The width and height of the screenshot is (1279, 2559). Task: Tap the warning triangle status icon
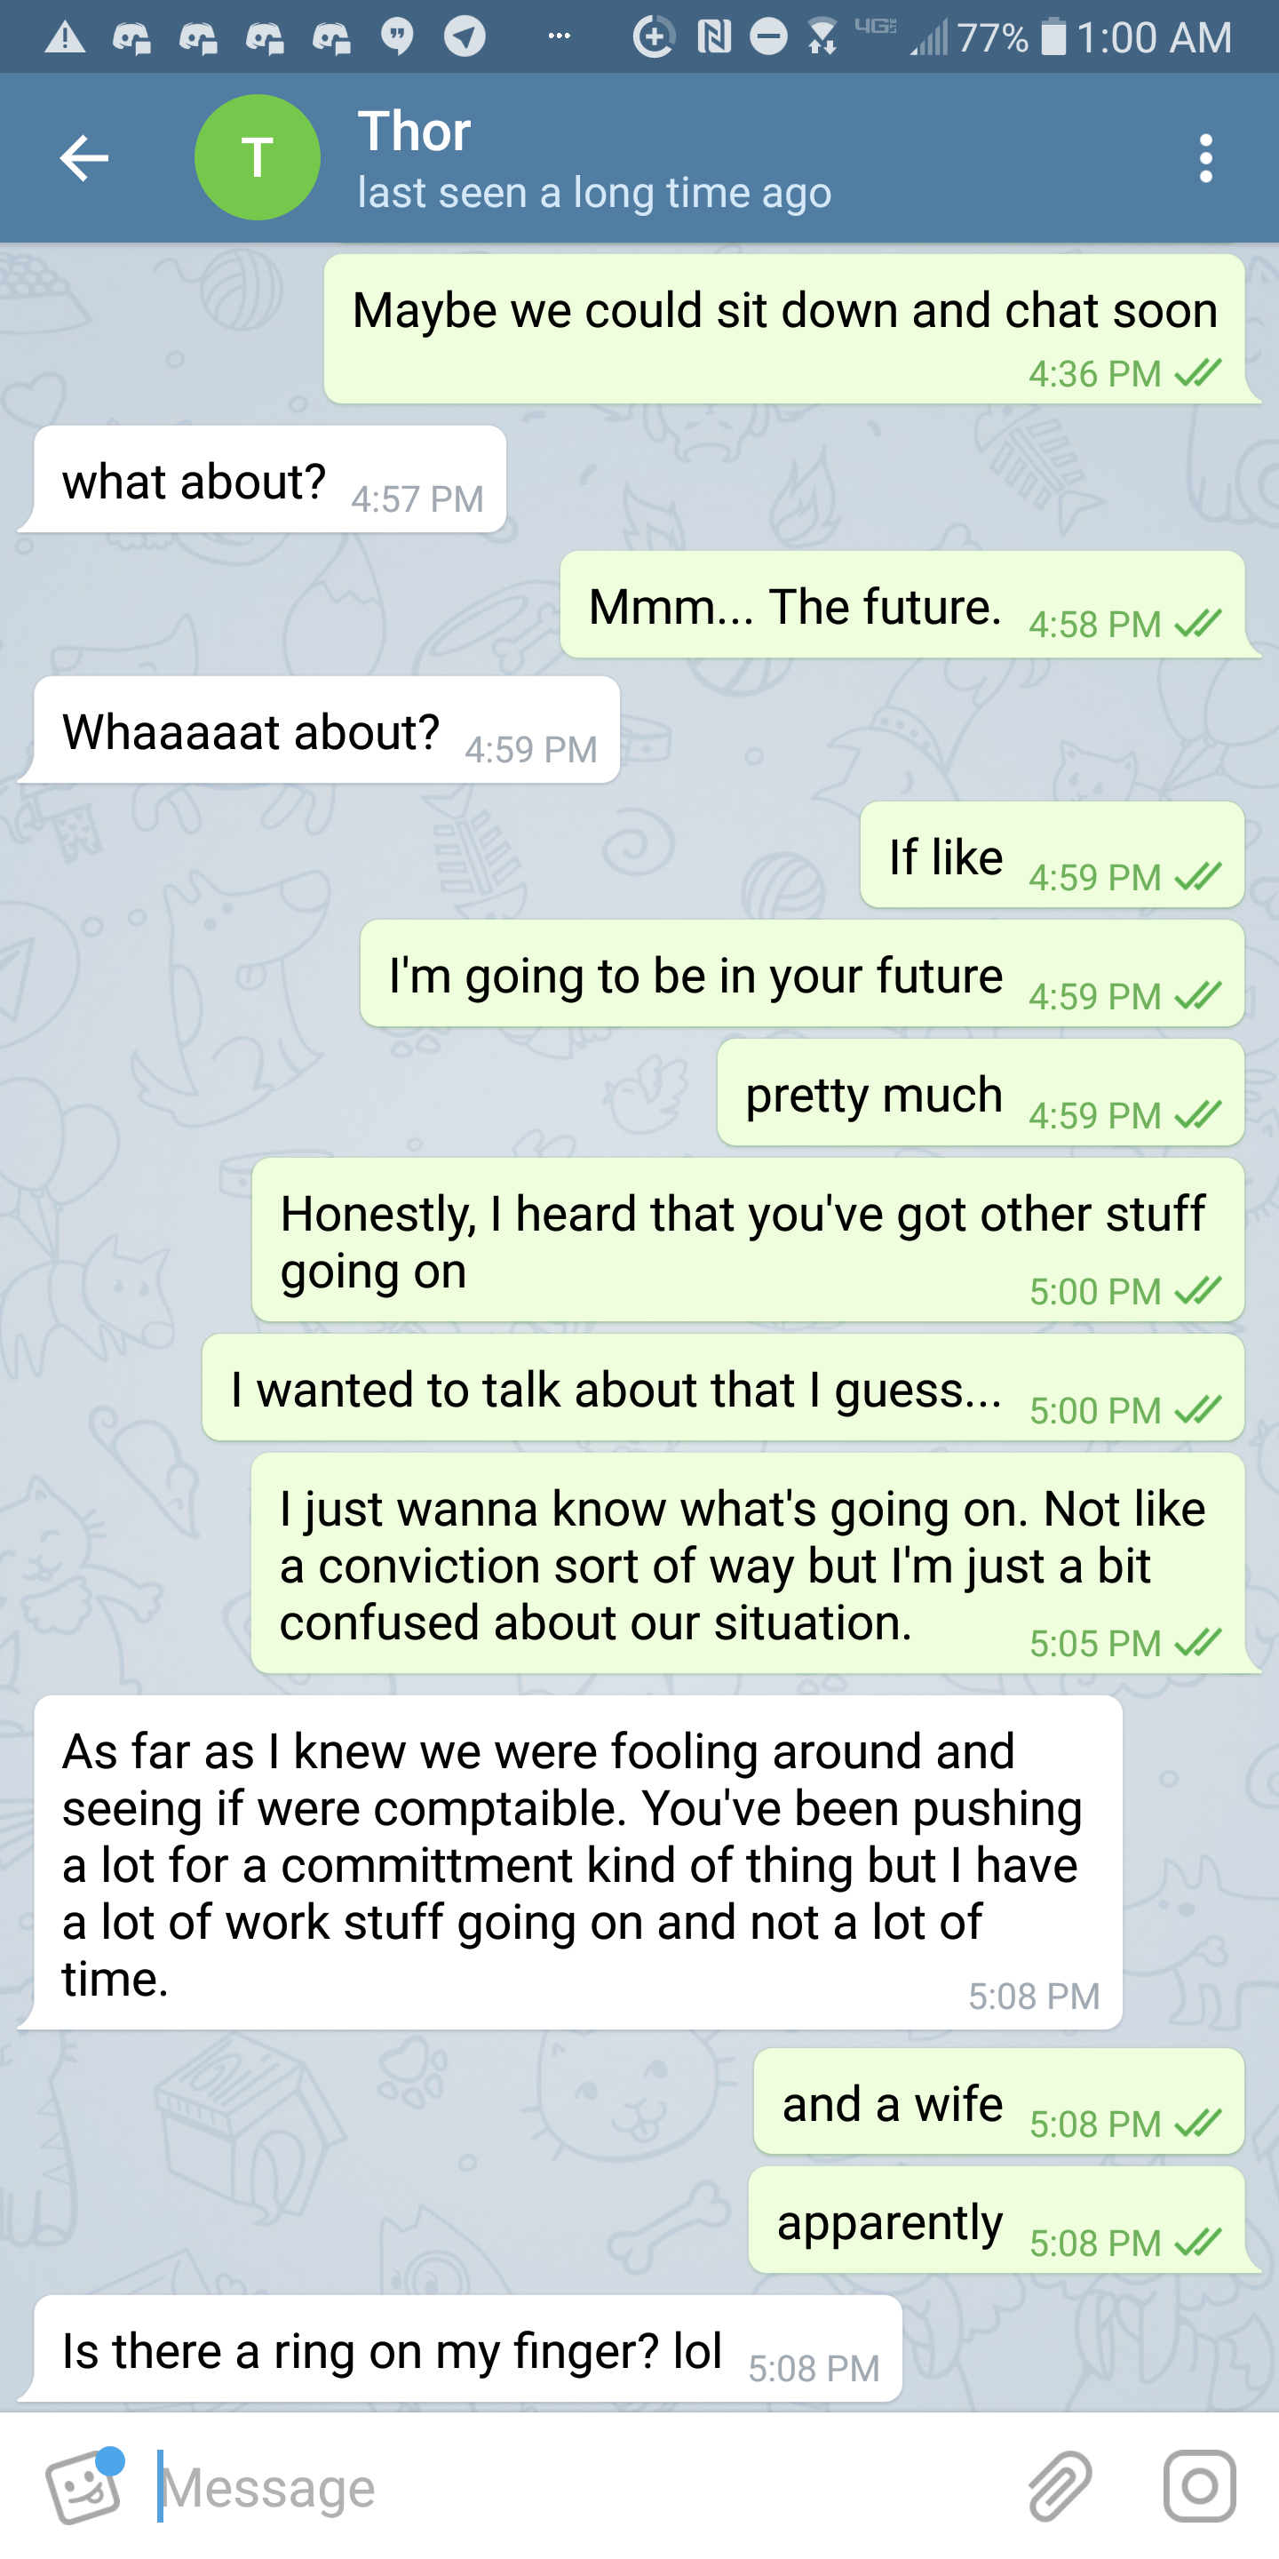click(66, 36)
